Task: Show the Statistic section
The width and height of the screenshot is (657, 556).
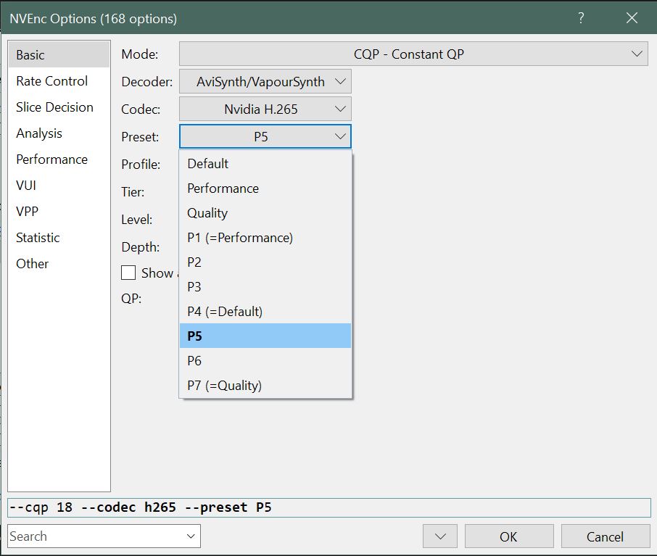Action: point(59,238)
